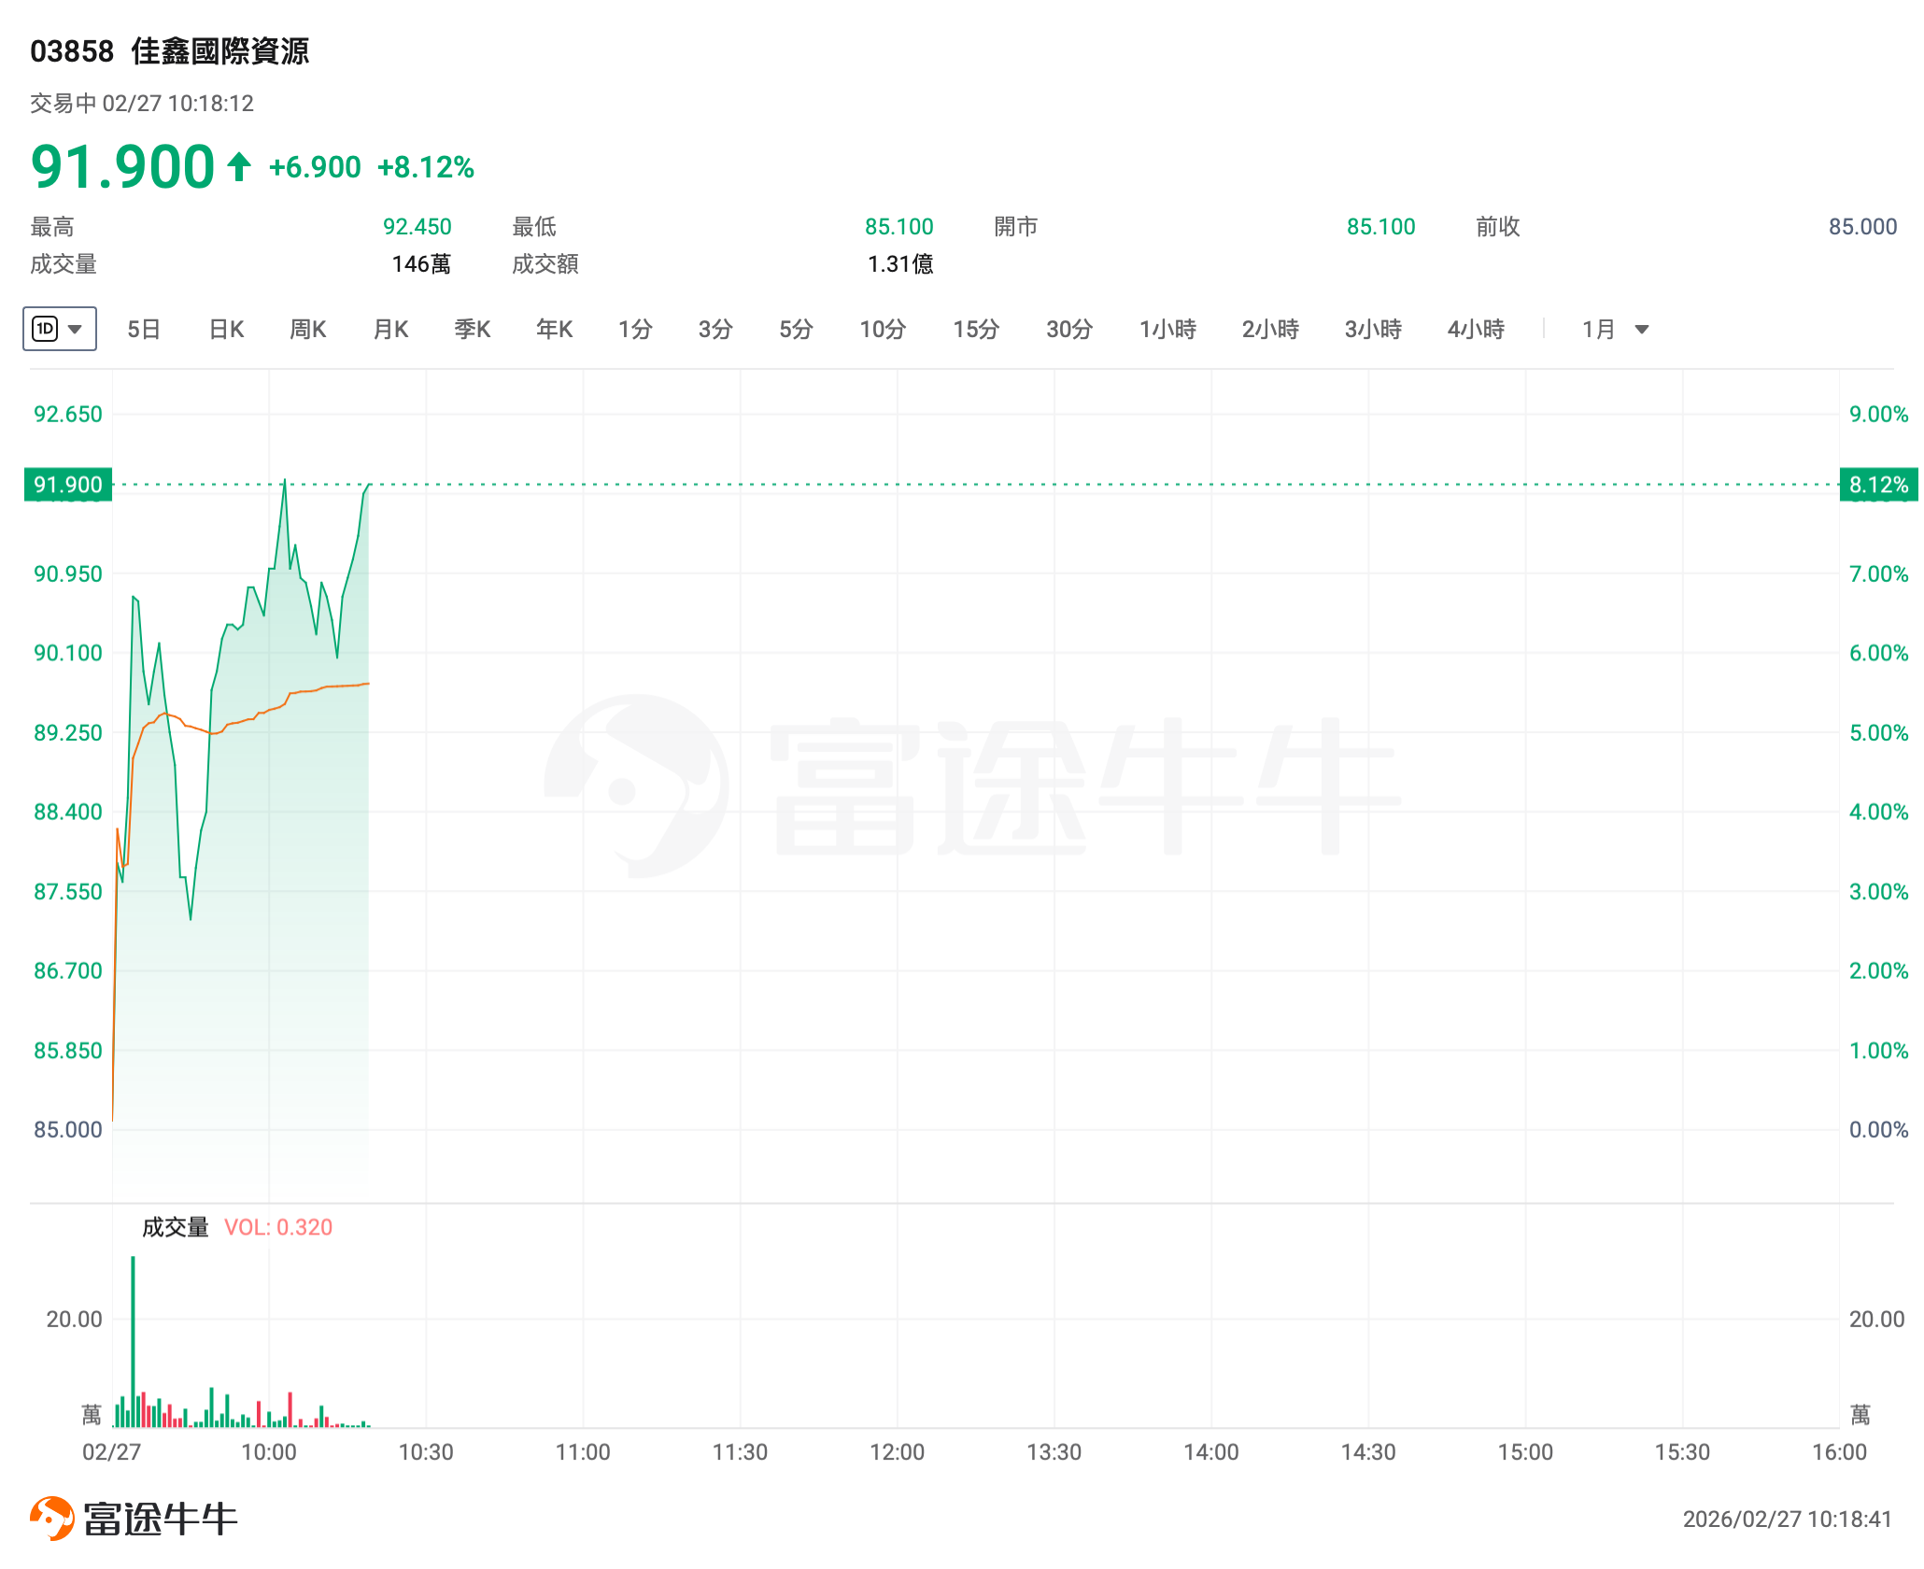Click the 1D chart icon
The width and height of the screenshot is (1924, 1569).
coord(45,329)
